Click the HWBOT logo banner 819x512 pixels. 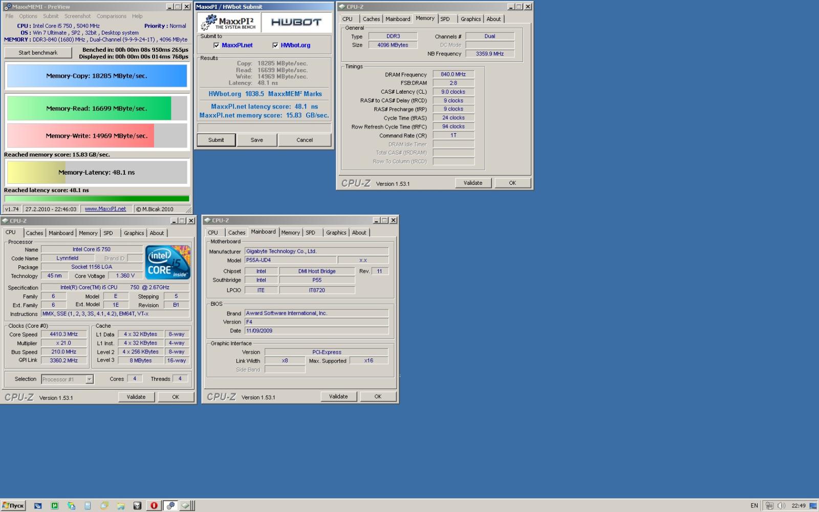pos(296,23)
